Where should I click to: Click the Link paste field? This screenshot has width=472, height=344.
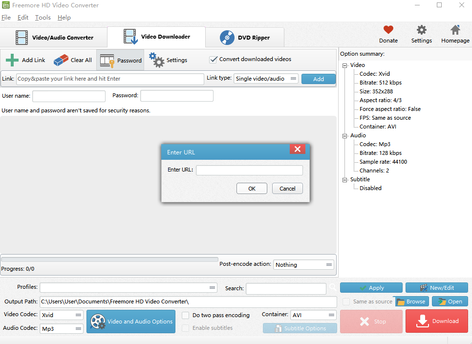(110, 79)
